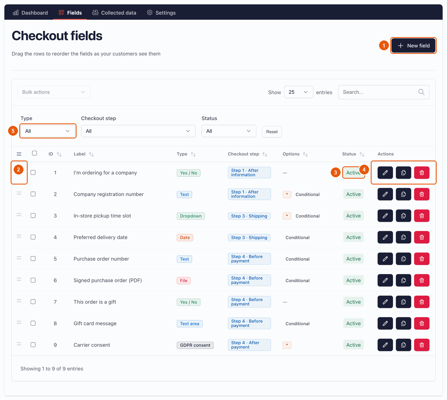The image size is (447, 400).
Task: Delete the 'Carrier consent' field
Action: point(422,345)
